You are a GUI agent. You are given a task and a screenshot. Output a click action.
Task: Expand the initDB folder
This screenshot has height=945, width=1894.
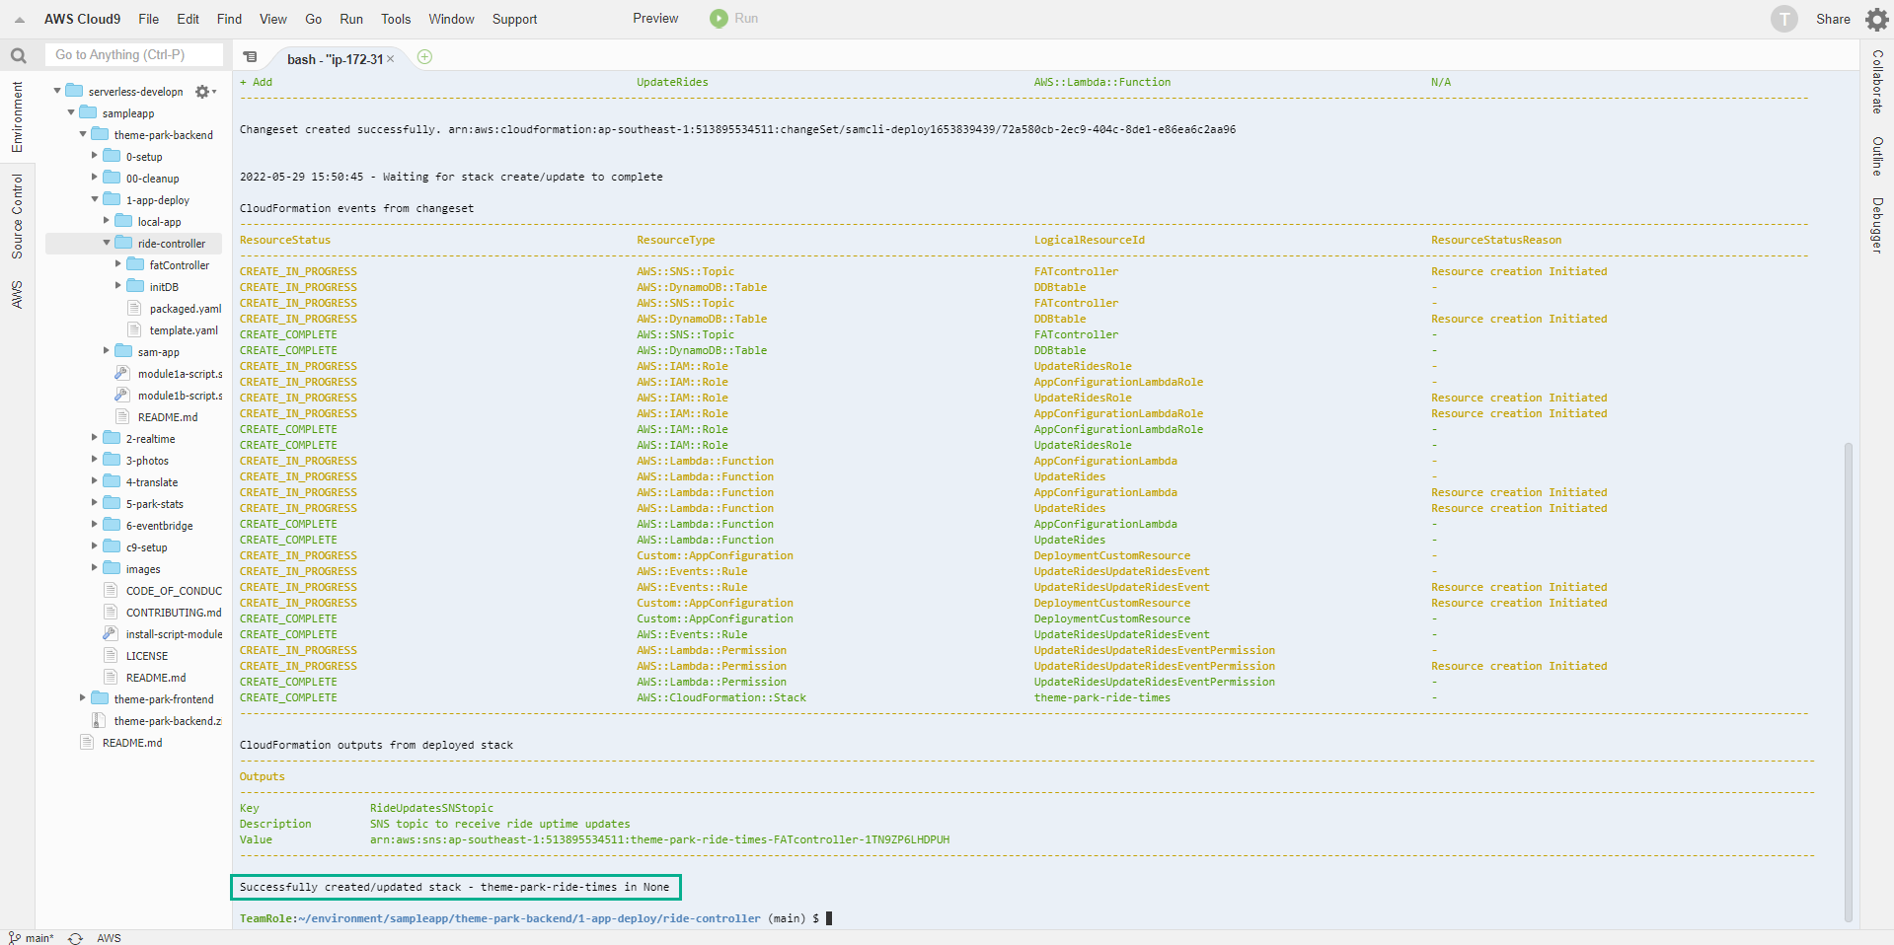coord(118,286)
